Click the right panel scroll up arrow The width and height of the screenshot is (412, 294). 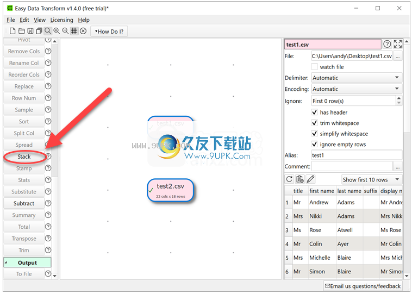coord(407,41)
